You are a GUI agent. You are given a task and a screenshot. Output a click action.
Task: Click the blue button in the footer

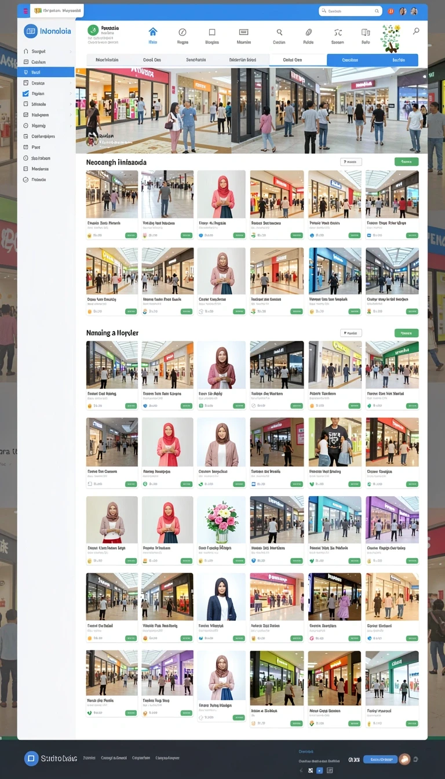click(380, 759)
